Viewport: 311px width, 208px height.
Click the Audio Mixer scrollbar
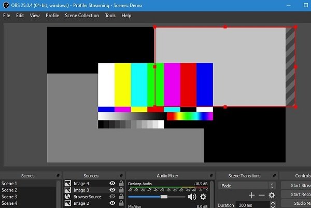(212, 194)
